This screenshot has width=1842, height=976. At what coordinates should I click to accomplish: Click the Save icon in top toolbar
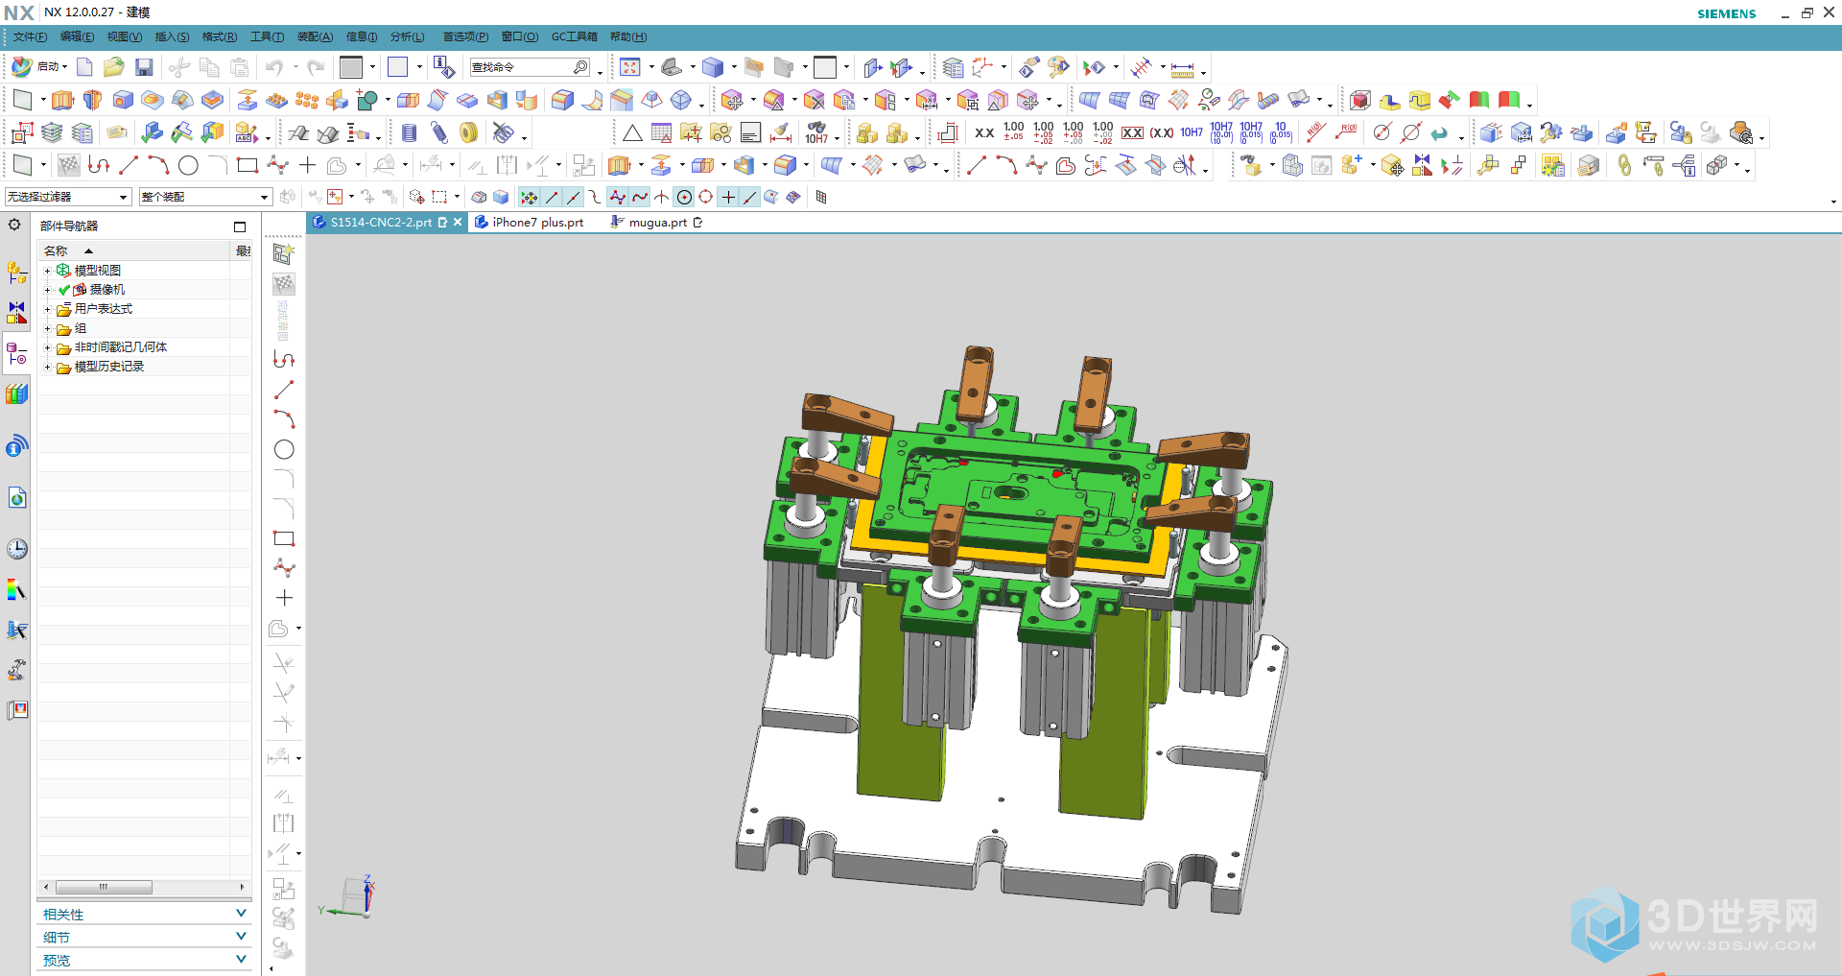coord(144,67)
